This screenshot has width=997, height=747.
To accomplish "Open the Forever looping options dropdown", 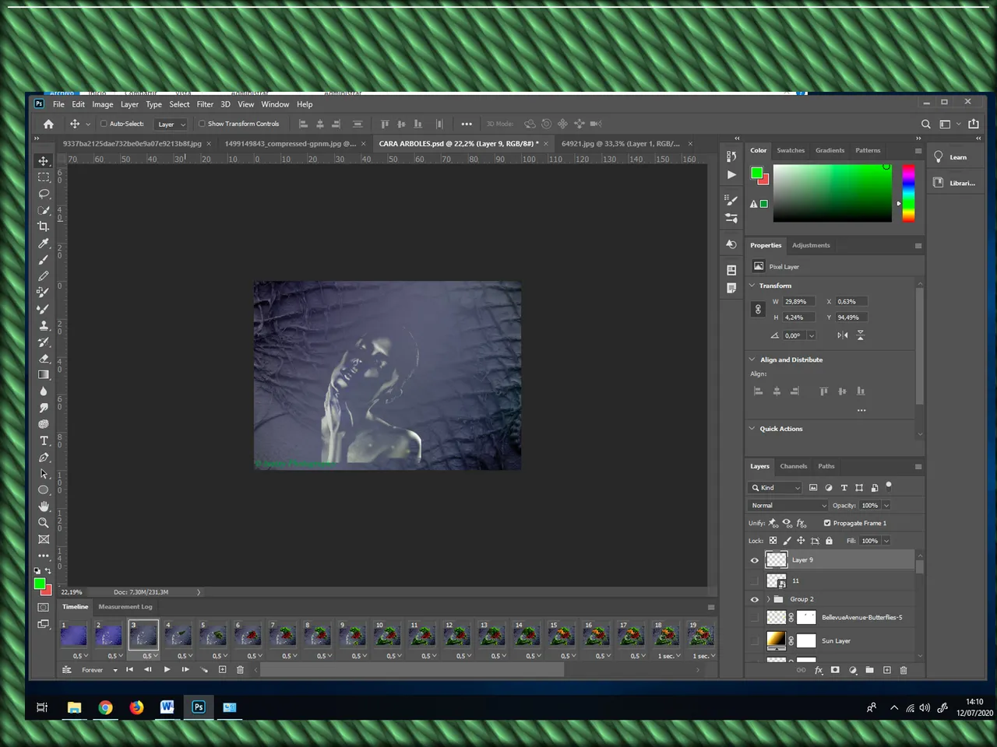I will point(99,670).
